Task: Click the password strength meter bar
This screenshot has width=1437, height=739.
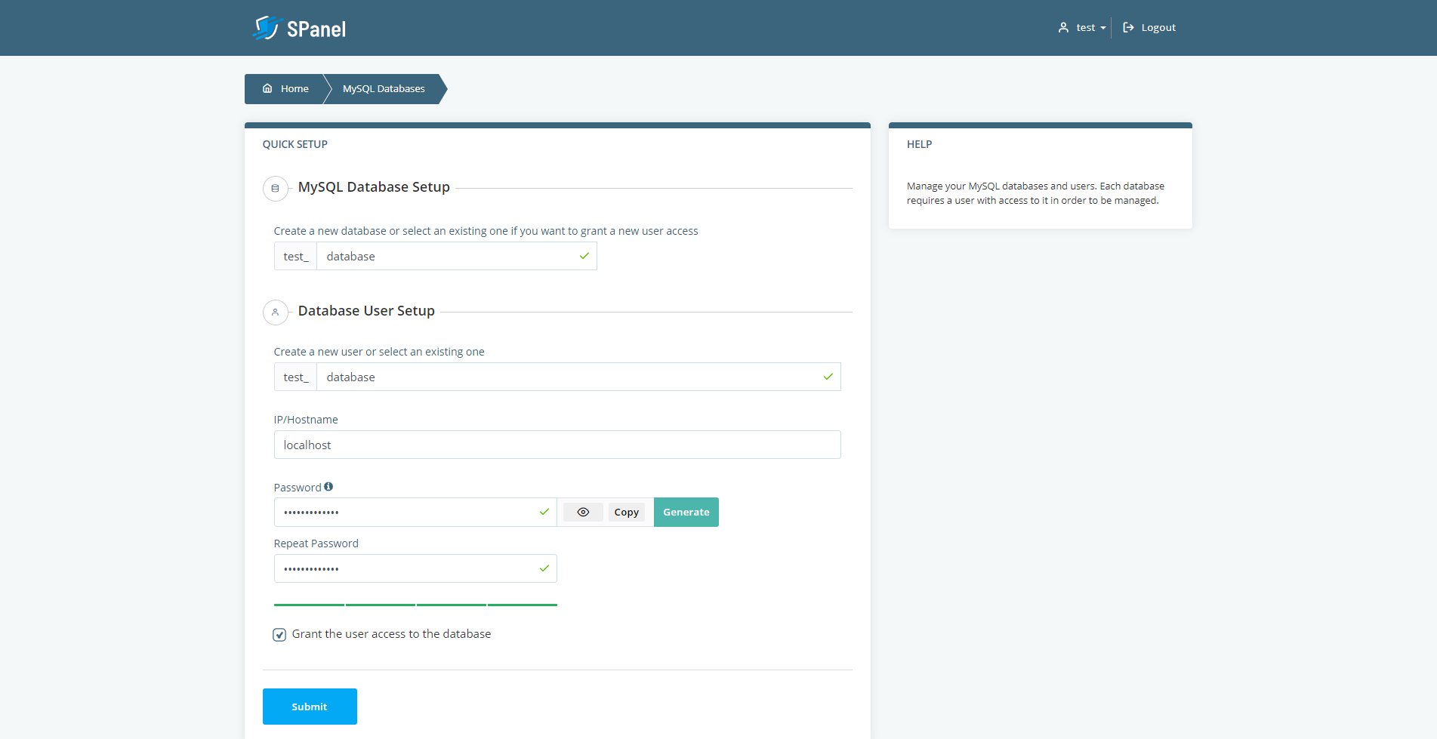Action: click(415, 605)
